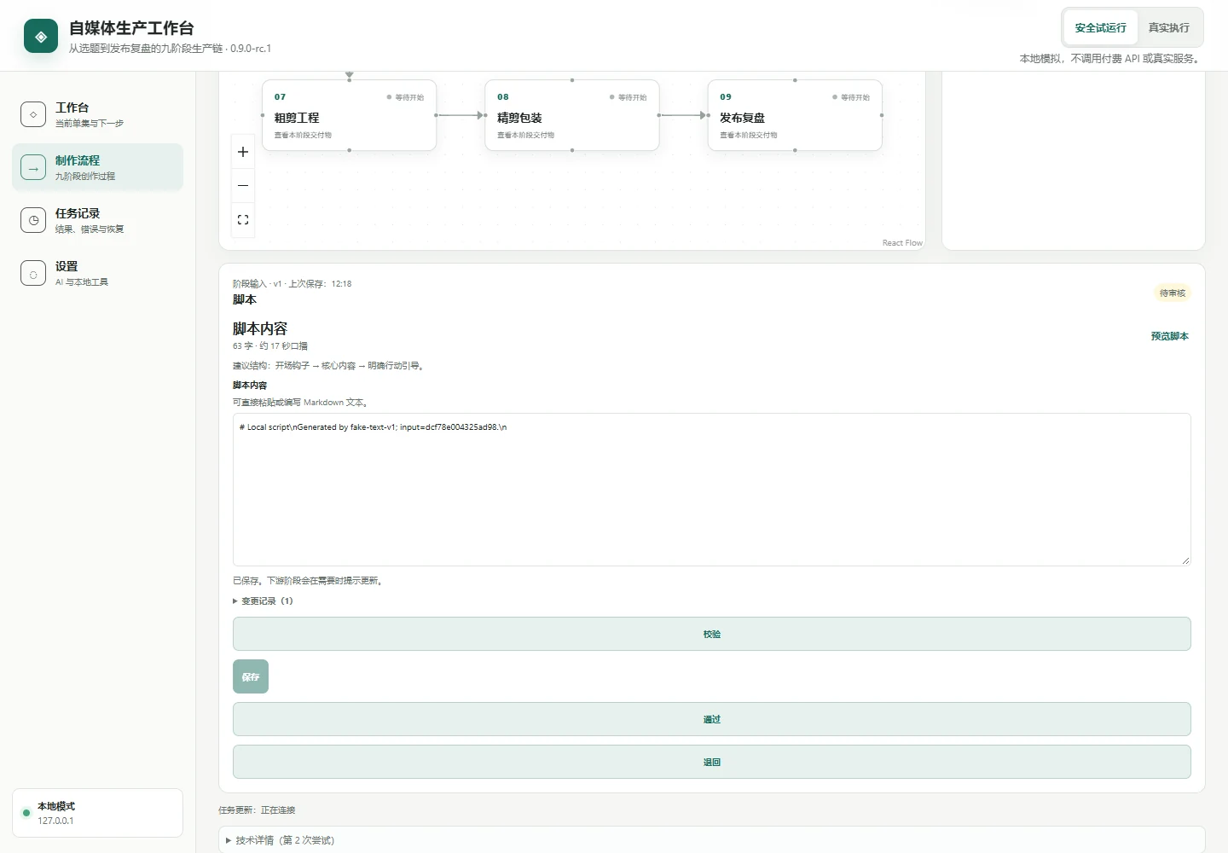Select the 09 发布复盘 stage node
This screenshot has width=1228, height=853.
(795, 115)
